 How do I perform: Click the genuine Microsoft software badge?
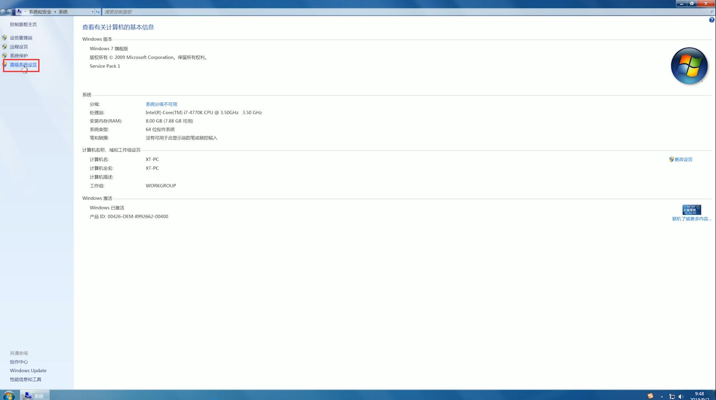[x=691, y=210]
